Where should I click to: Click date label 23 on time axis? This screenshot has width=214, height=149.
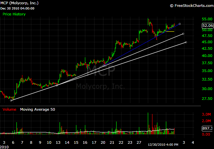[130, 143]
